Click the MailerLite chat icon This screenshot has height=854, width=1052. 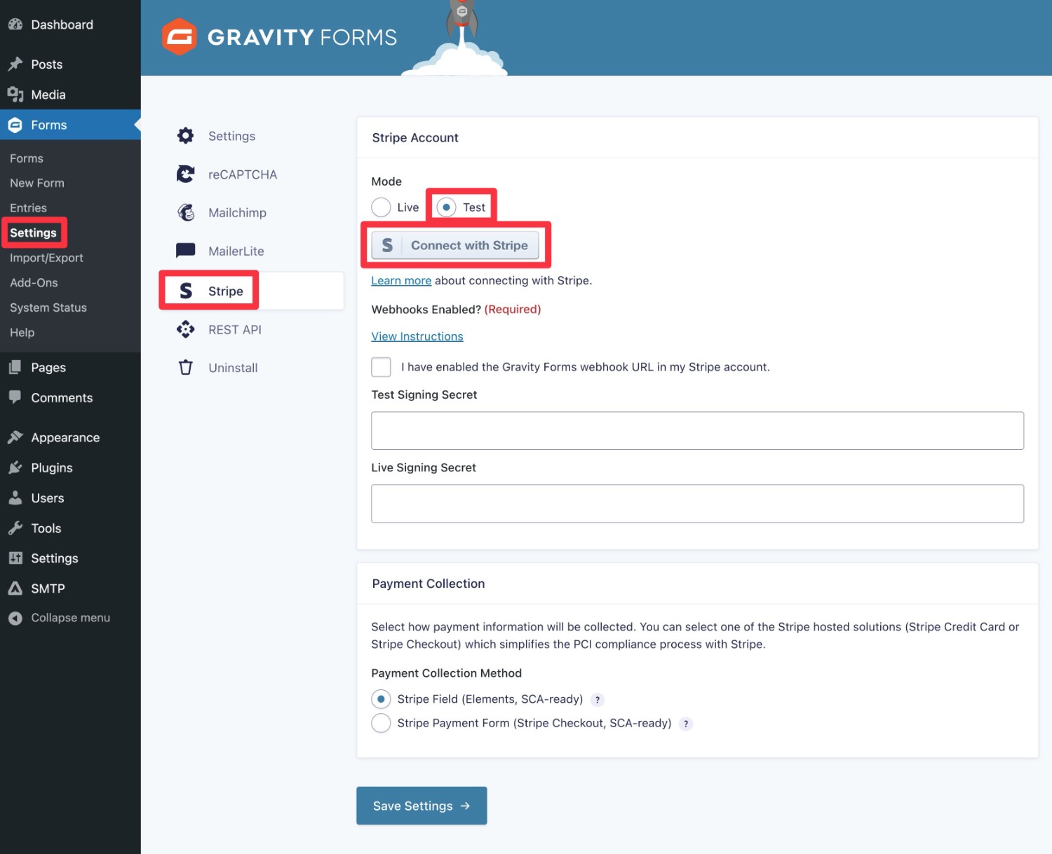[185, 250]
